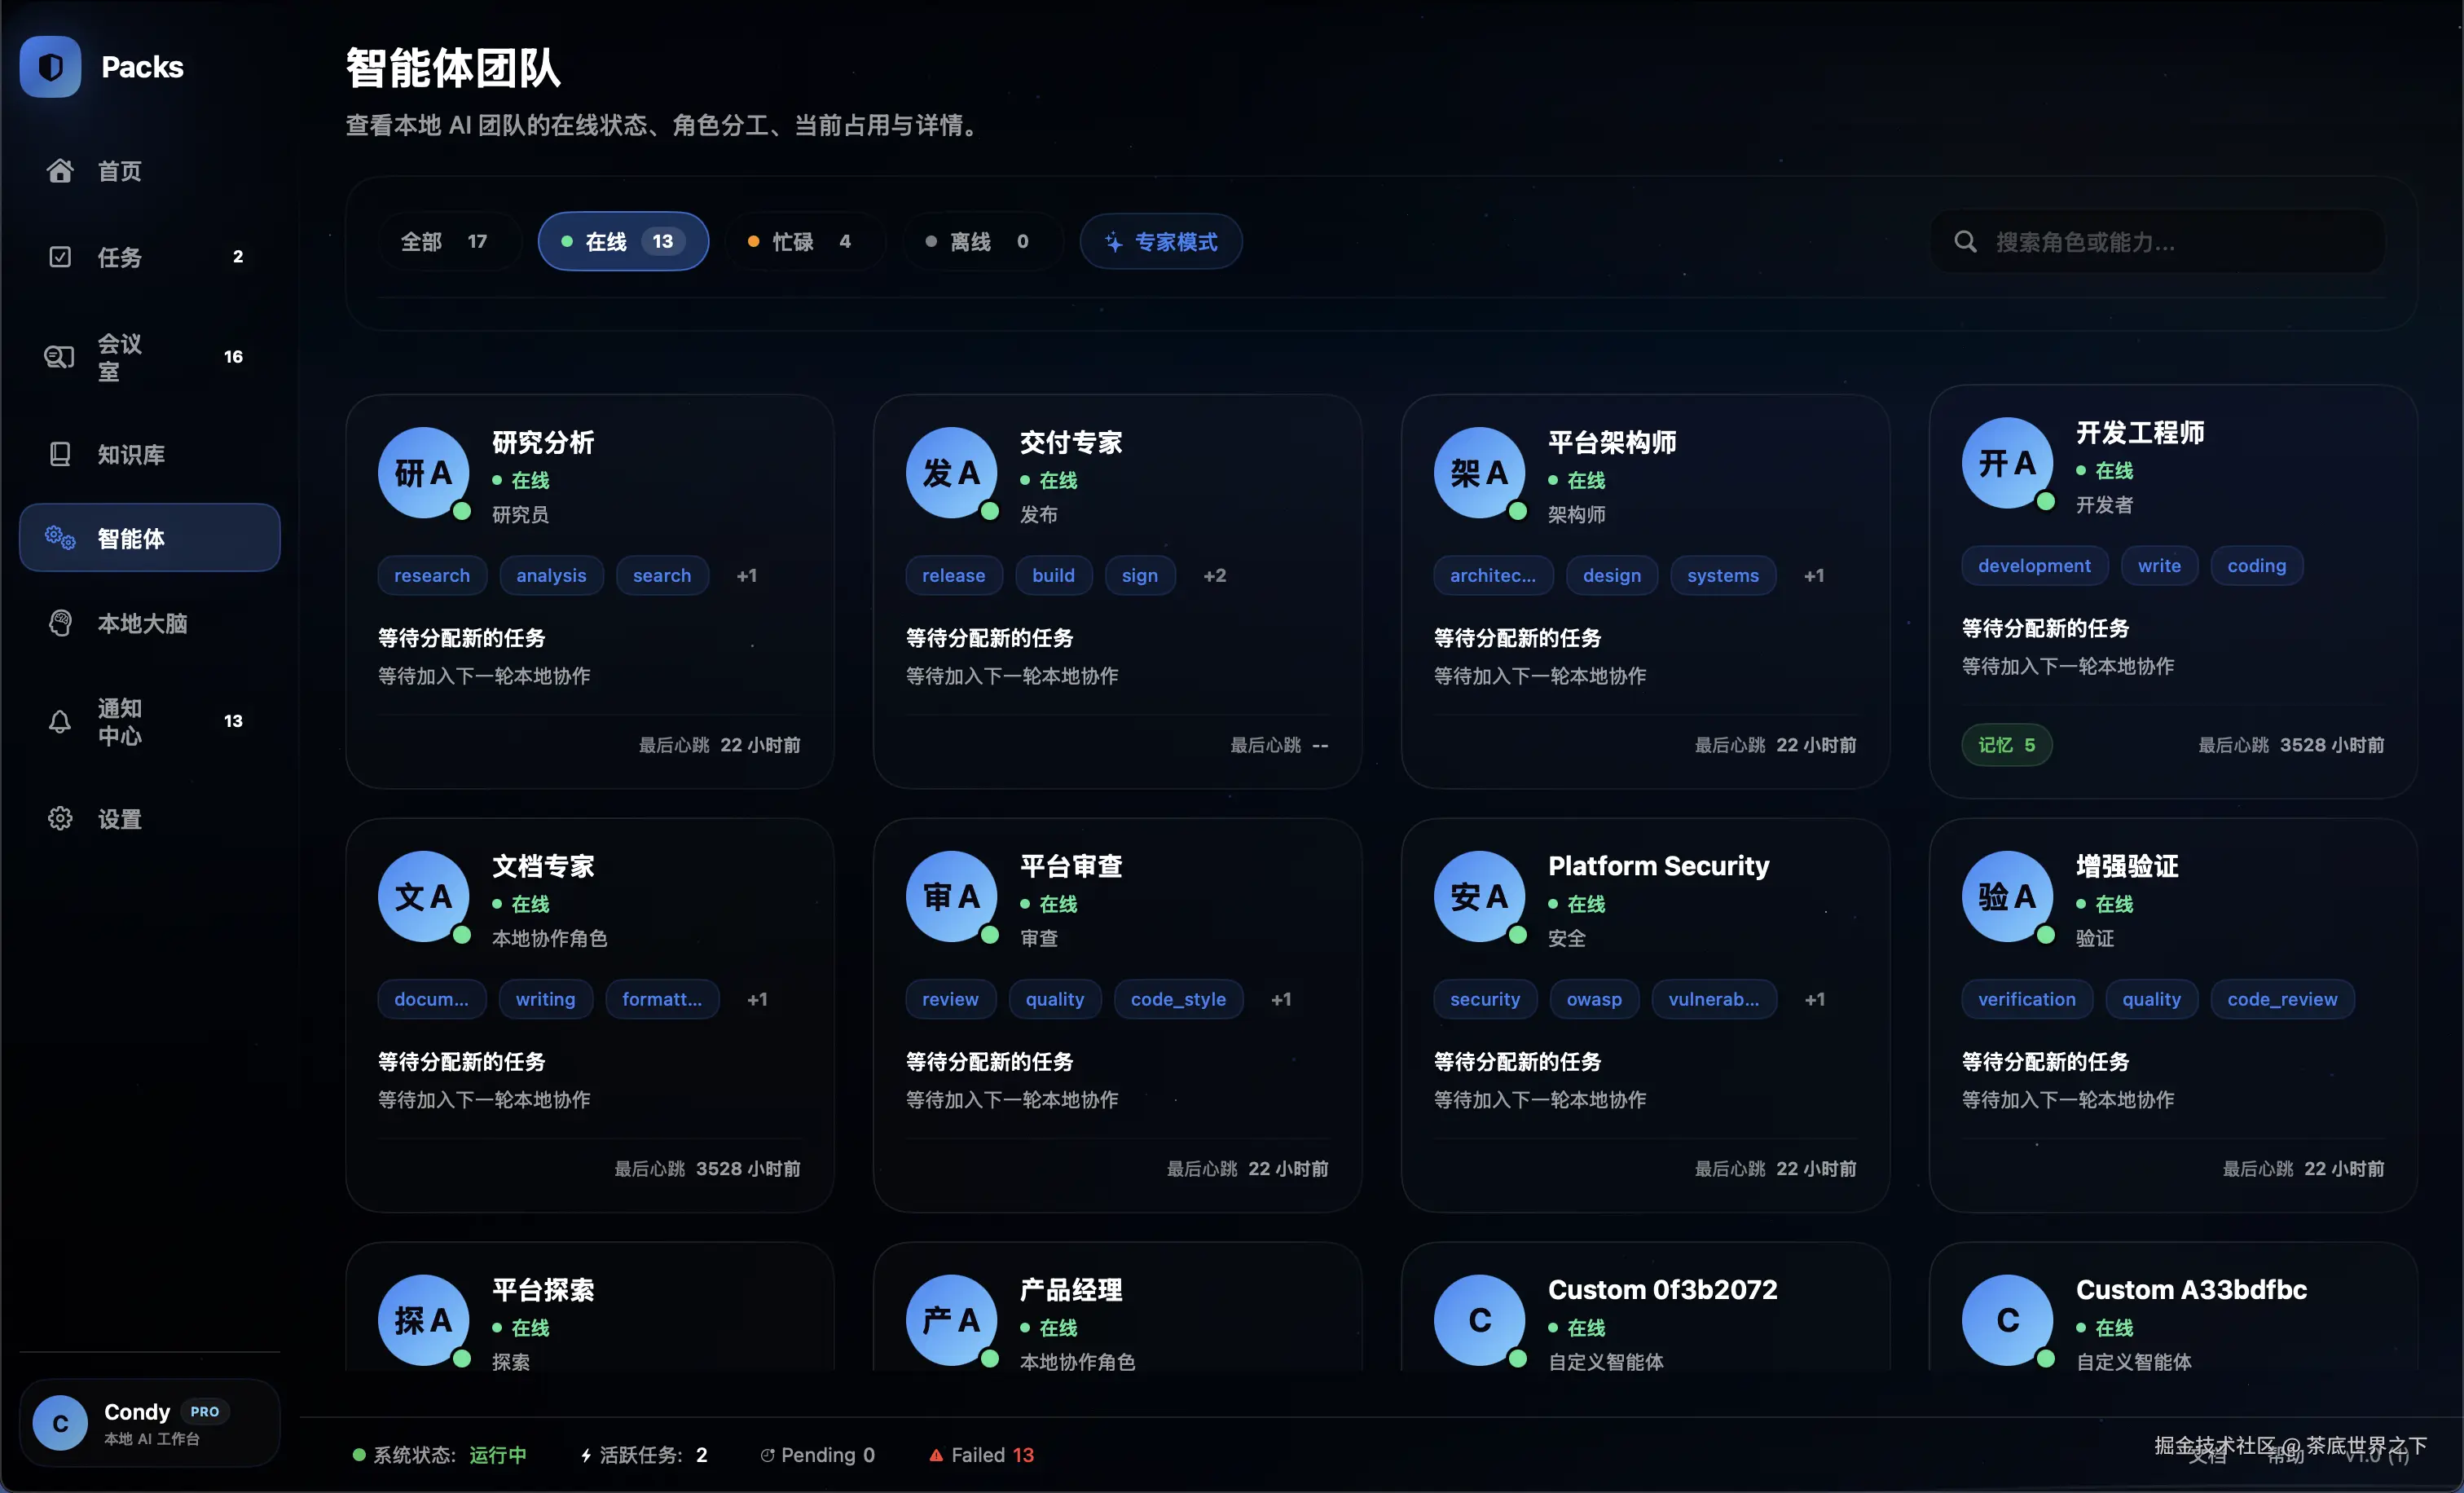The height and width of the screenshot is (1493, 2464).
Task: Open the Condy PRO account card
Action: click(x=150, y=1423)
